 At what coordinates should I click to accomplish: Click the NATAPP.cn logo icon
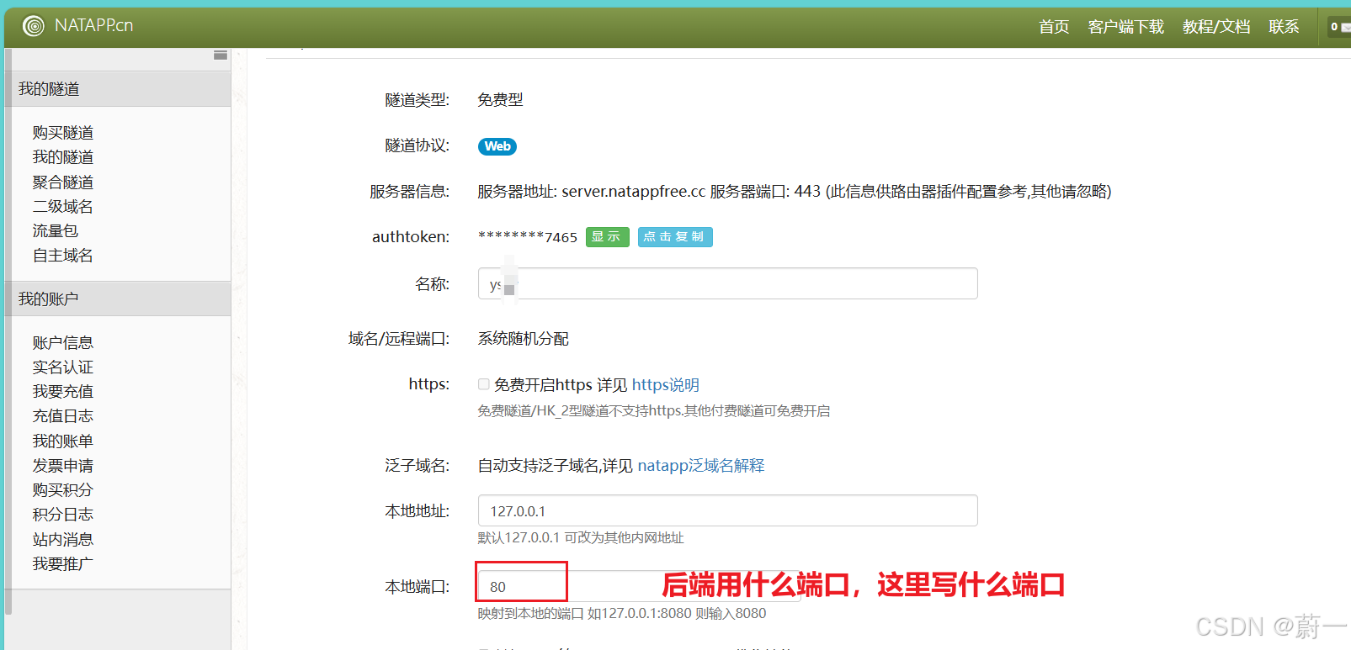(x=34, y=26)
